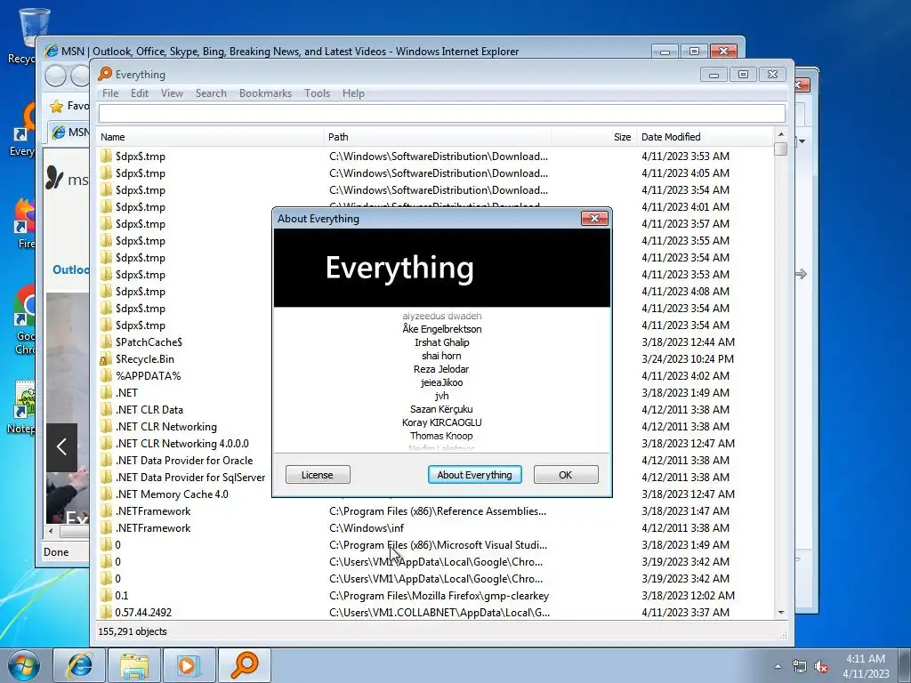Close the Internet Explorer window
This screenshot has width=911, height=683.
pyautogui.click(x=723, y=51)
